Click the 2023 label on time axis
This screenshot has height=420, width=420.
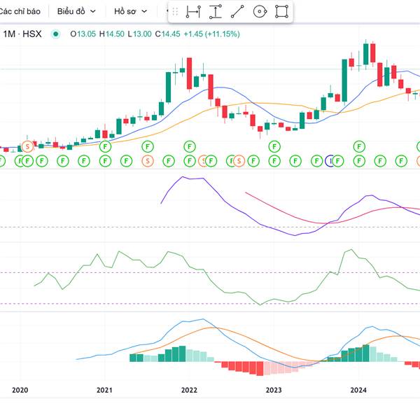[x=274, y=390]
